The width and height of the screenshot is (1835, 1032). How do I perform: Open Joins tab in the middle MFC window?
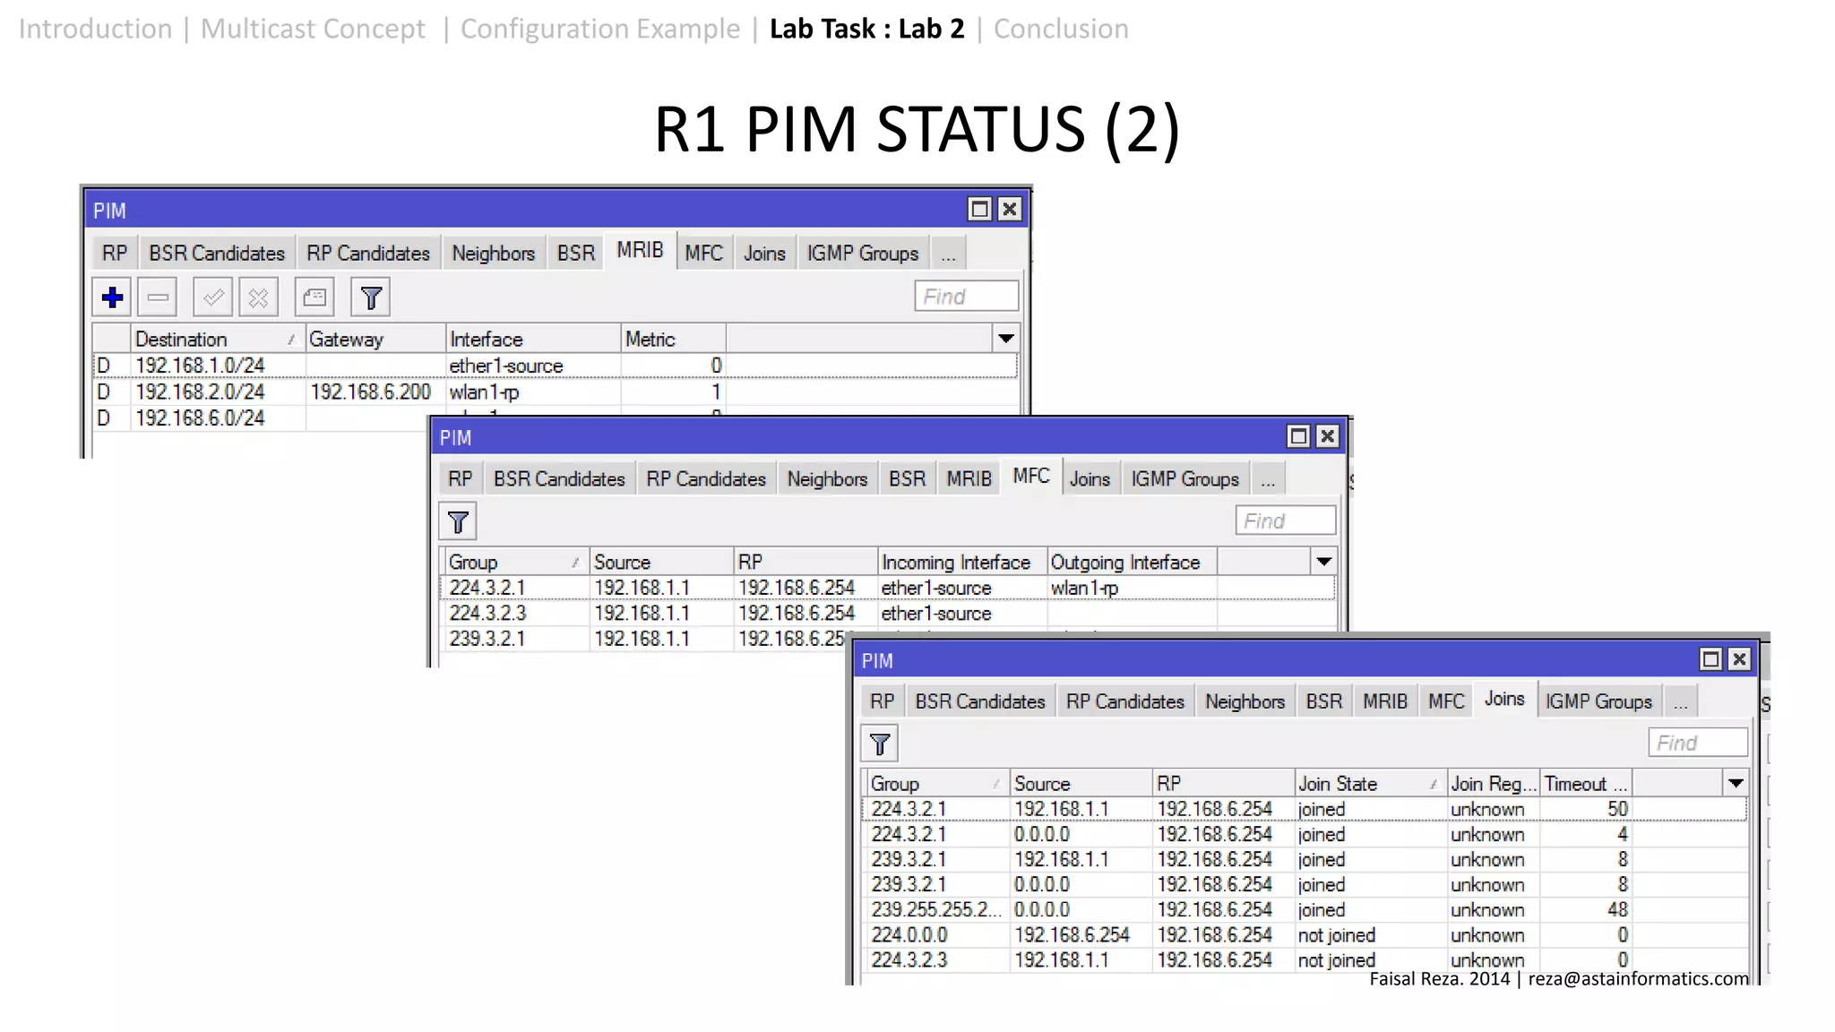(1090, 479)
